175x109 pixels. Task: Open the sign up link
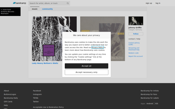pos(149,3)
